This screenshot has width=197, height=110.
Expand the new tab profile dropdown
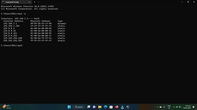38,2
